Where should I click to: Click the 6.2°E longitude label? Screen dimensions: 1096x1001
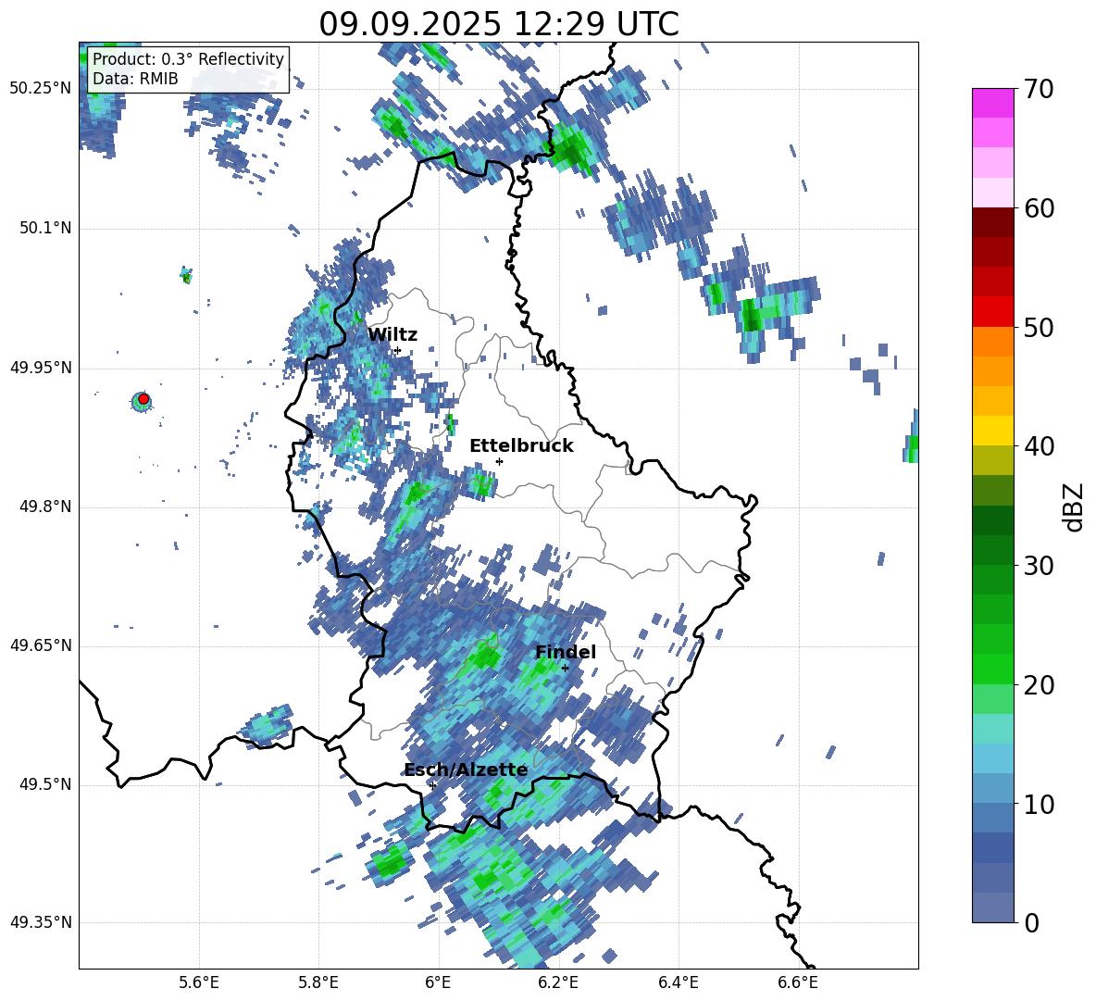[558, 983]
